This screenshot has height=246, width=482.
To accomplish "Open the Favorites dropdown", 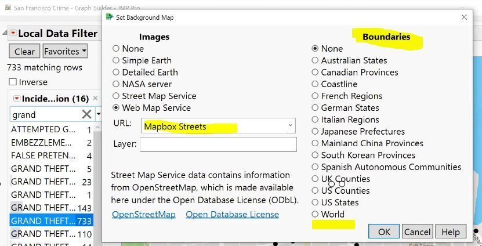I will [65, 52].
